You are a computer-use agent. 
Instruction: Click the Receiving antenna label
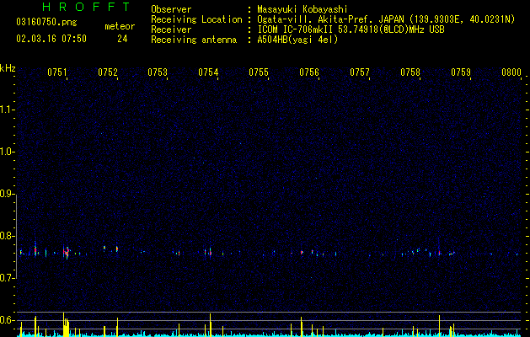pyautogui.click(x=194, y=40)
